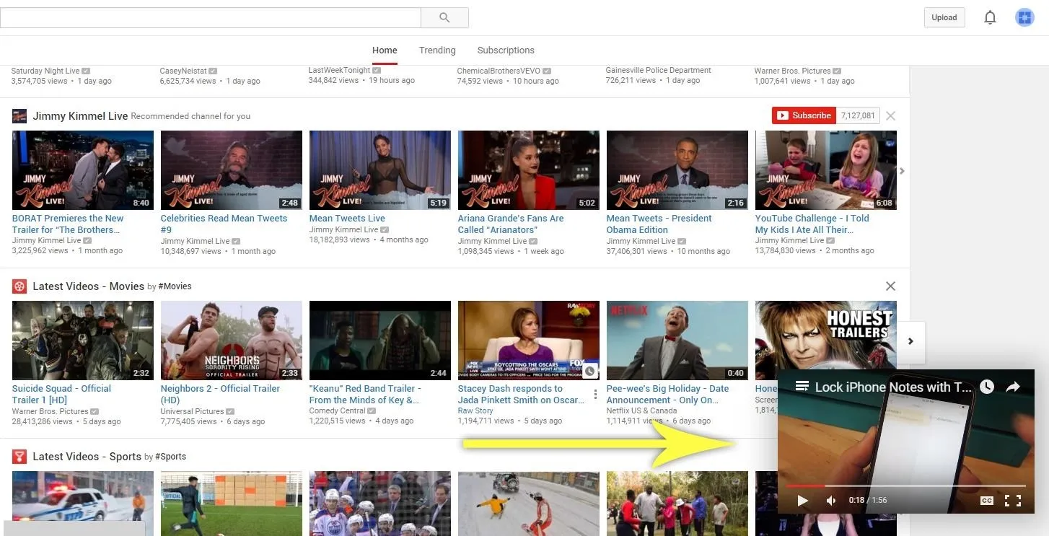
Task: Dismiss the Latest Videos - Movies section
Action: pyautogui.click(x=891, y=286)
